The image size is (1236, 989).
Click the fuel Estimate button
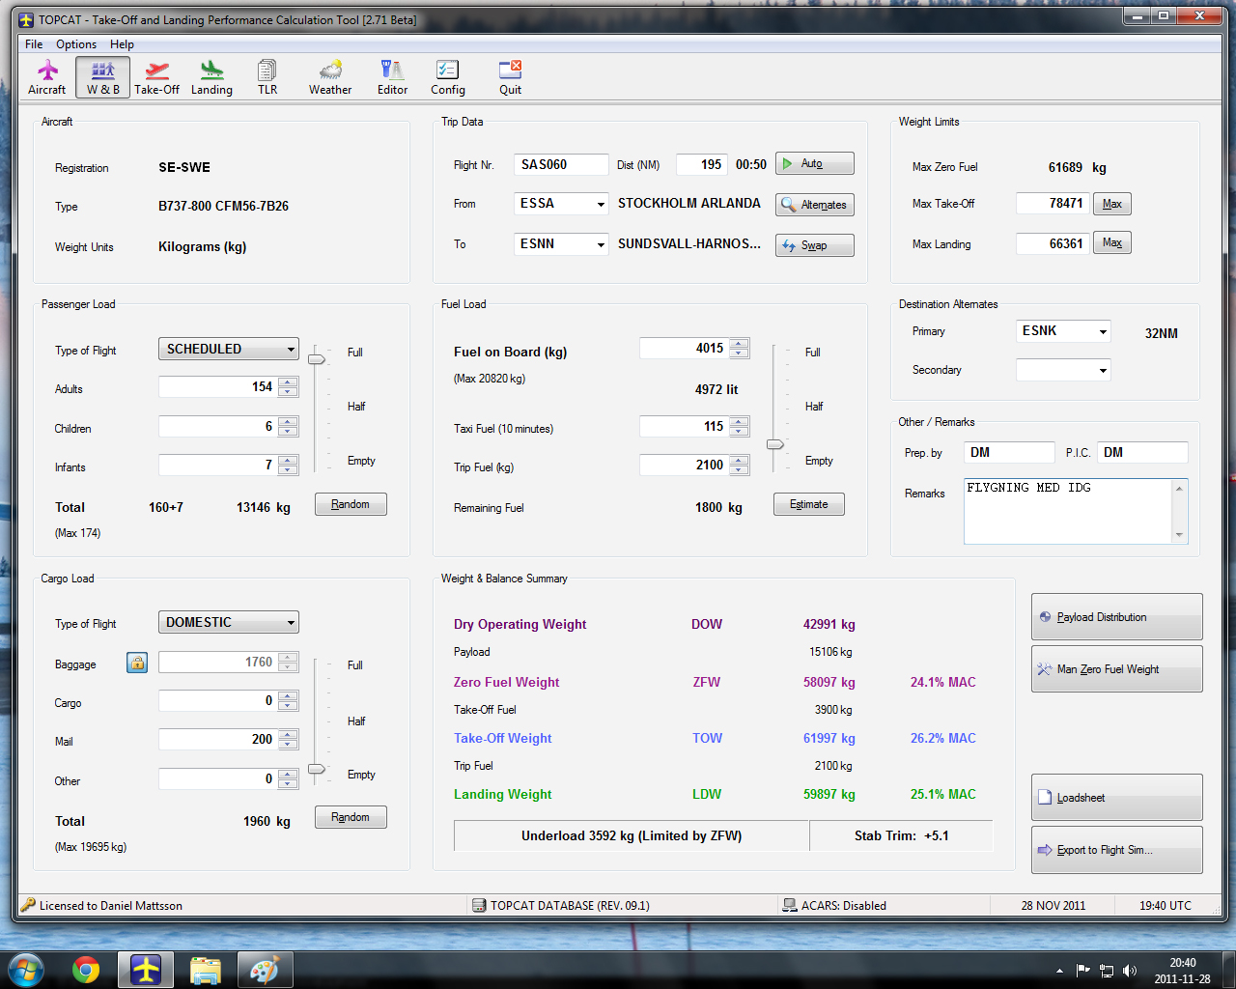click(x=809, y=504)
